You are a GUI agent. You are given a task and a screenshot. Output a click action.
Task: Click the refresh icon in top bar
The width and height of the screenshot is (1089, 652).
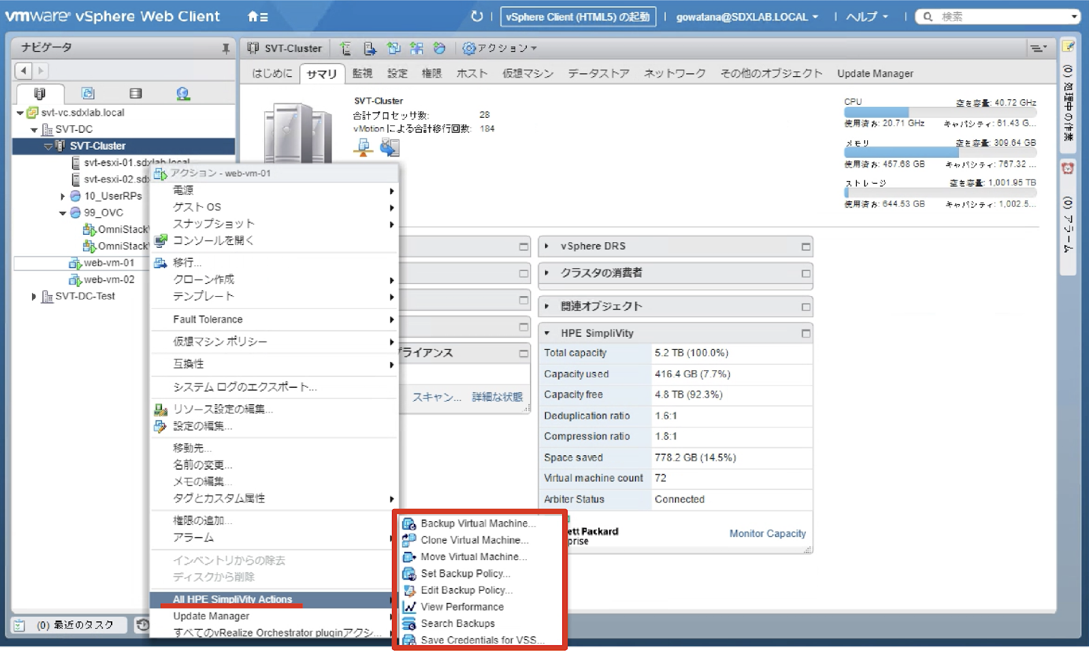click(476, 16)
